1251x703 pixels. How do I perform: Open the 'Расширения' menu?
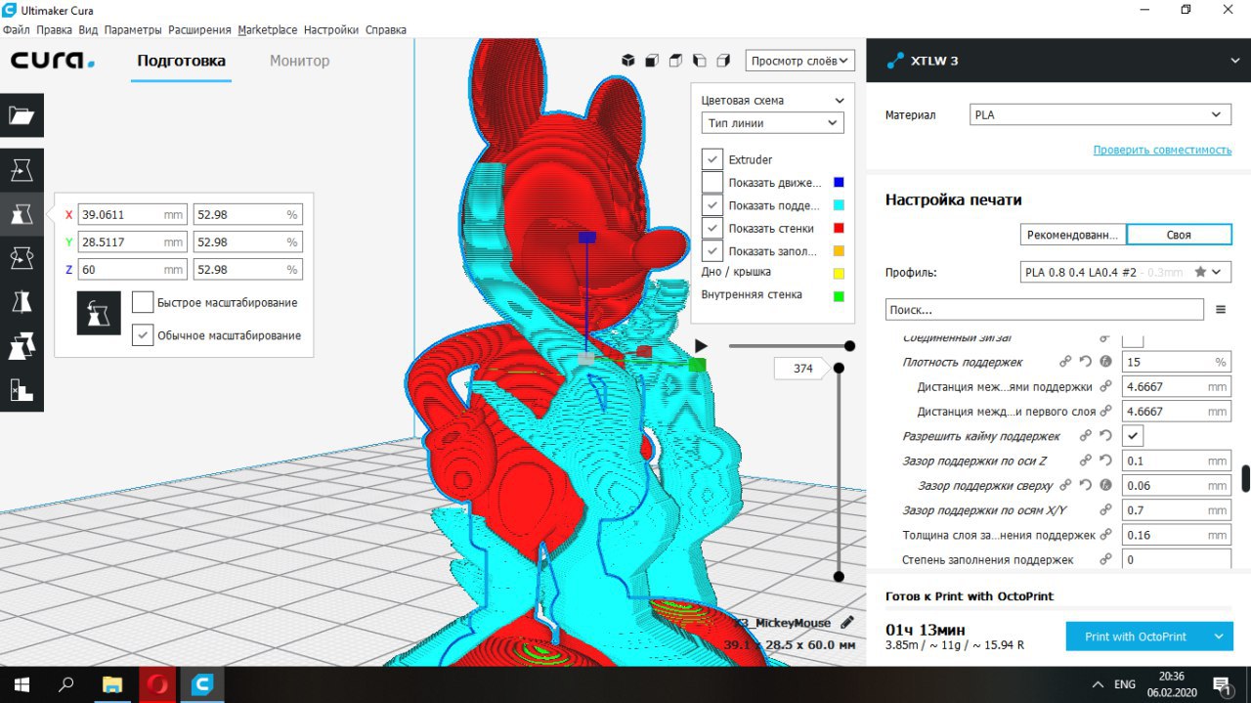tap(199, 29)
